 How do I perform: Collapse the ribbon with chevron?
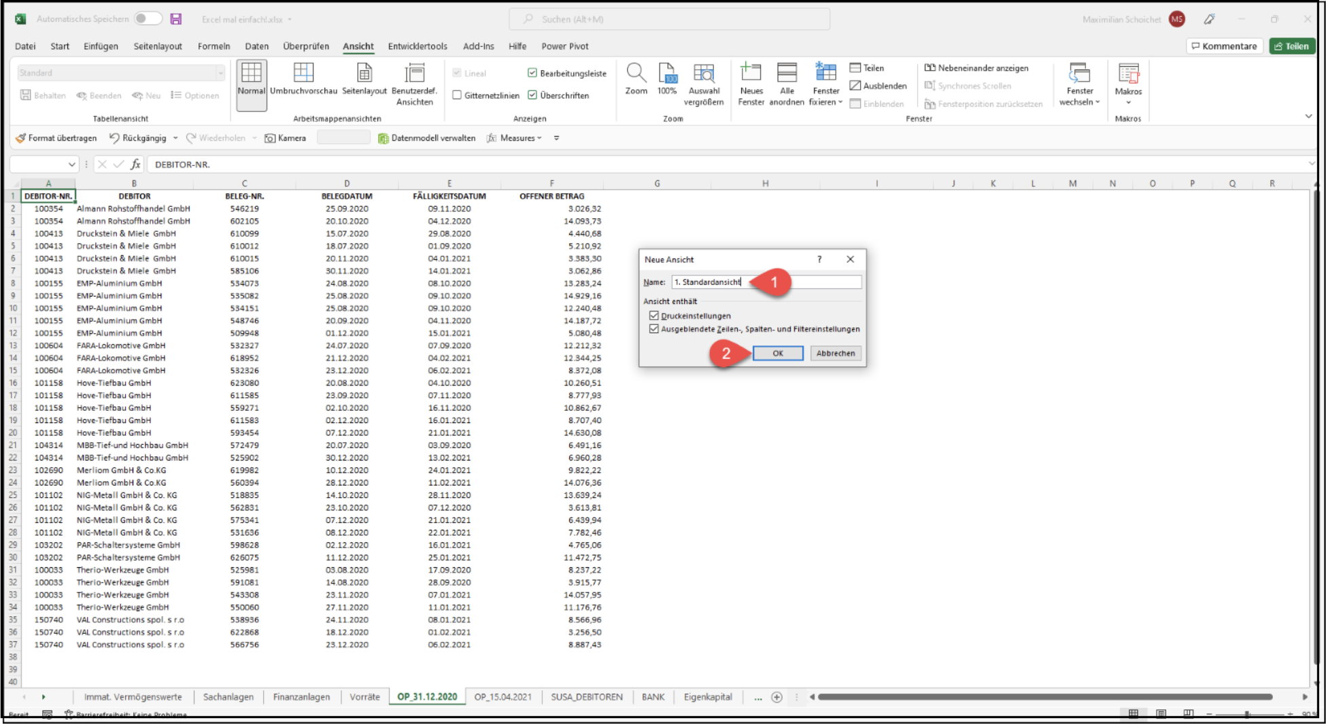[x=1308, y=116]
